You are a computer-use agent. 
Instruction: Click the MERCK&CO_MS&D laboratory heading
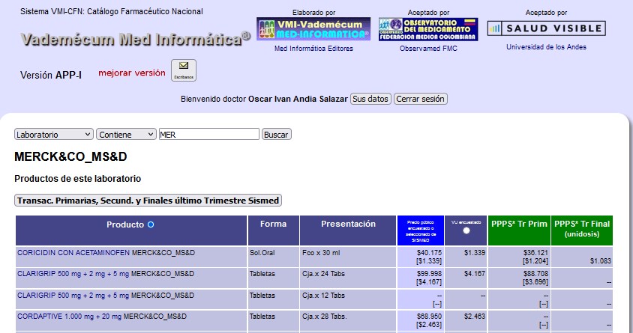(x=70, y=156)
